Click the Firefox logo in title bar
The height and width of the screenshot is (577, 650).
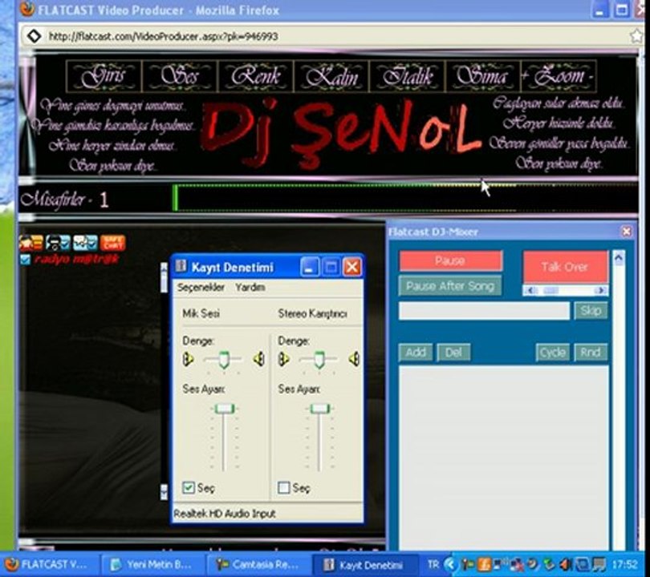27,9
